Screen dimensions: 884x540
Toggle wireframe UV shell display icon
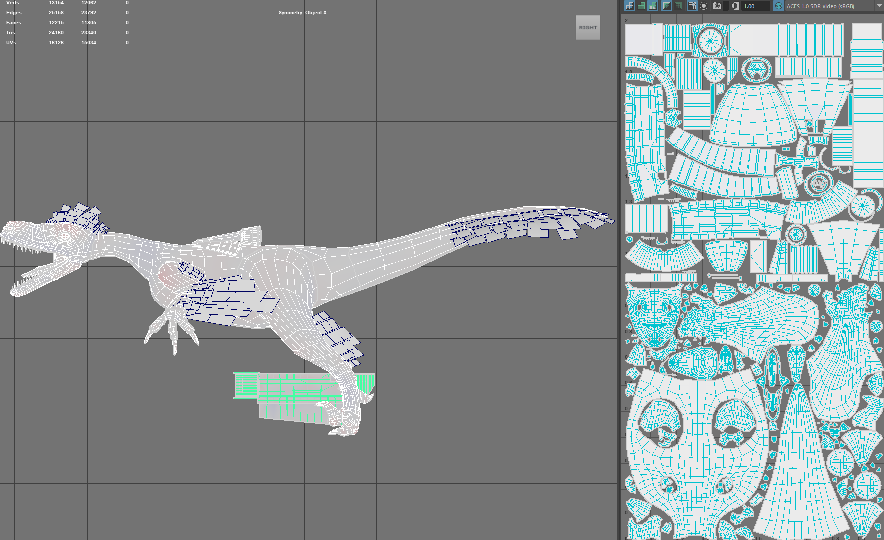click(x=630, y=6)
